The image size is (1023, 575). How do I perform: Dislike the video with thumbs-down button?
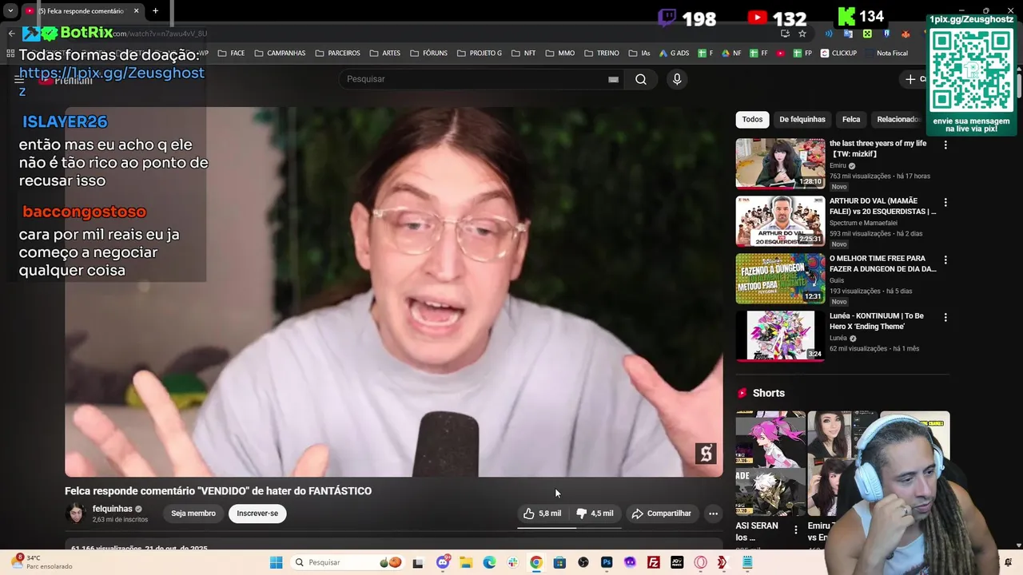coord(595,514)
